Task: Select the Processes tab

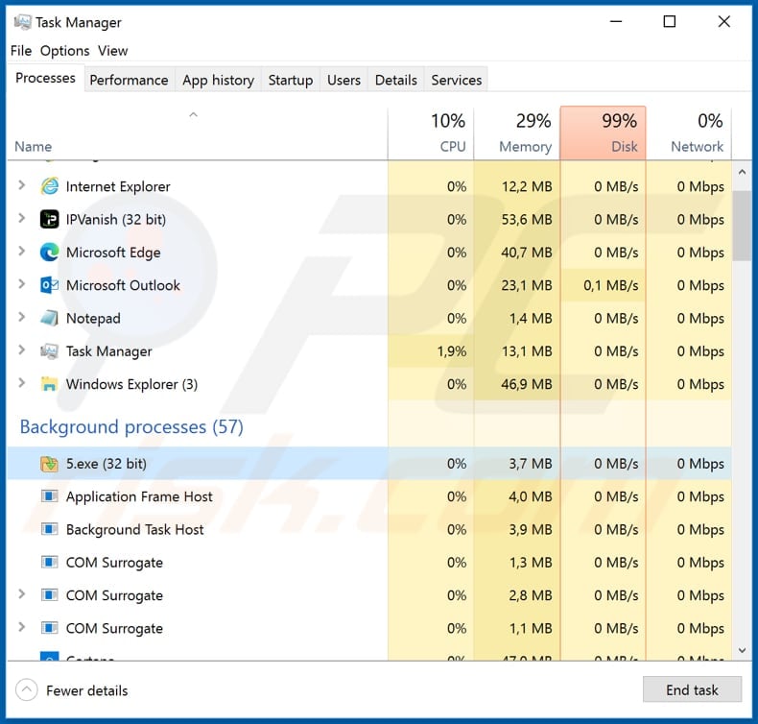Action: [45, 78]
